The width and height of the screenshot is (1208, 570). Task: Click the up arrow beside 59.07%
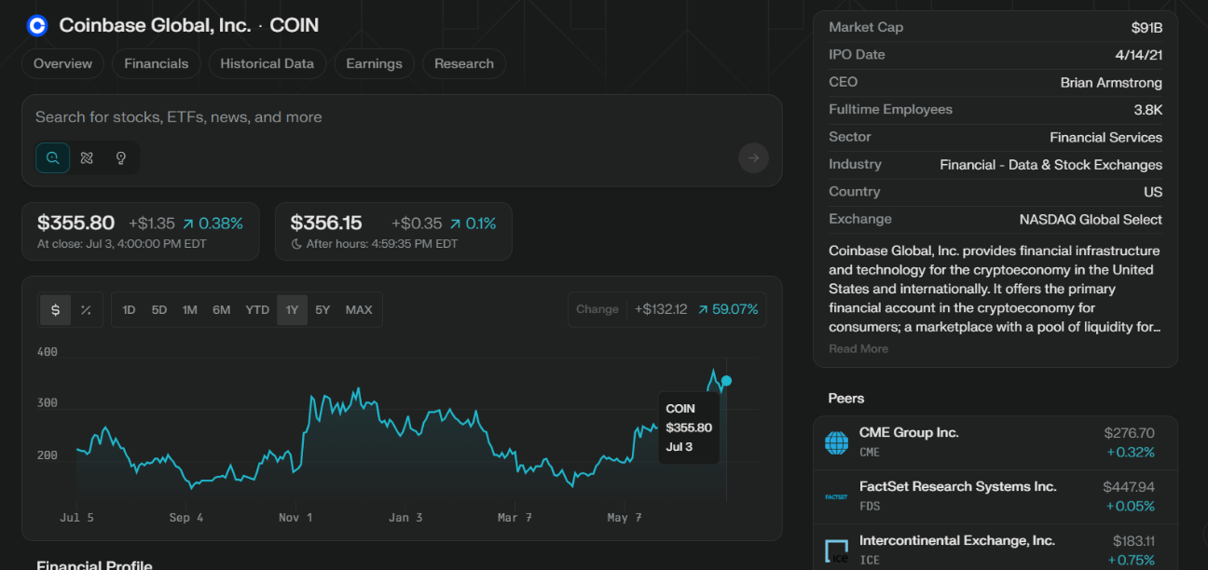click(x=704, y=309)
